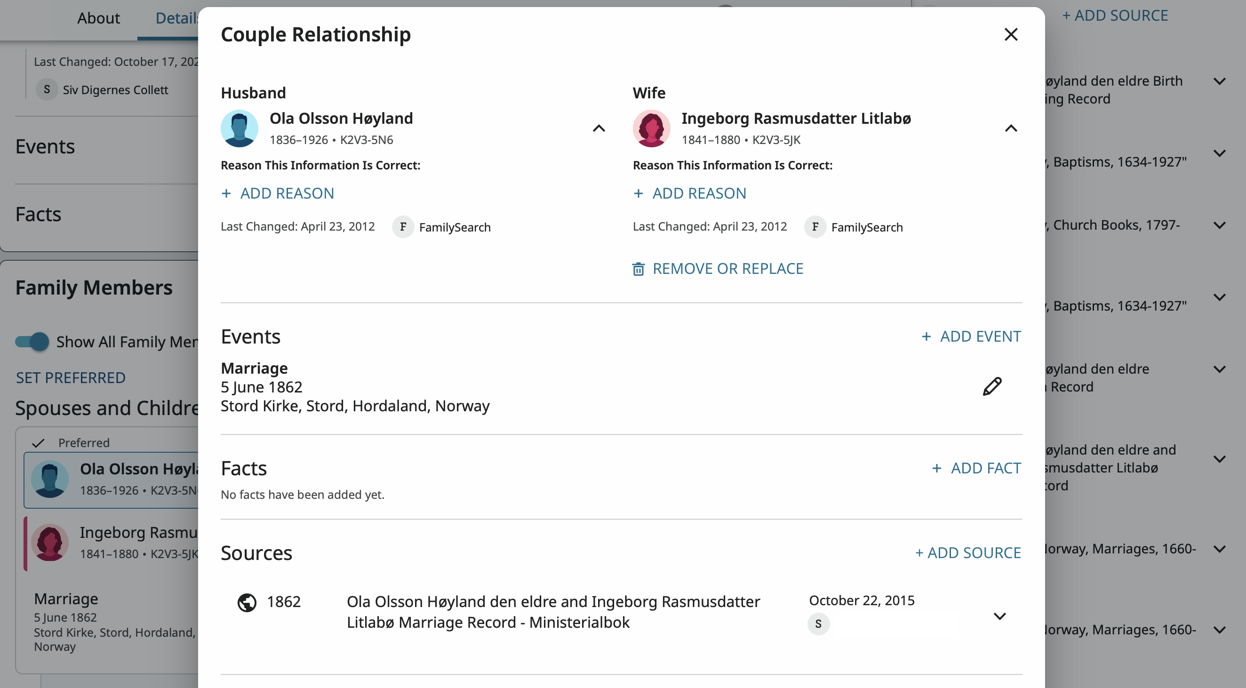Edit the Marriage event with pencil icon
This screenshot has height=688, width=1246.
point(991,386)
